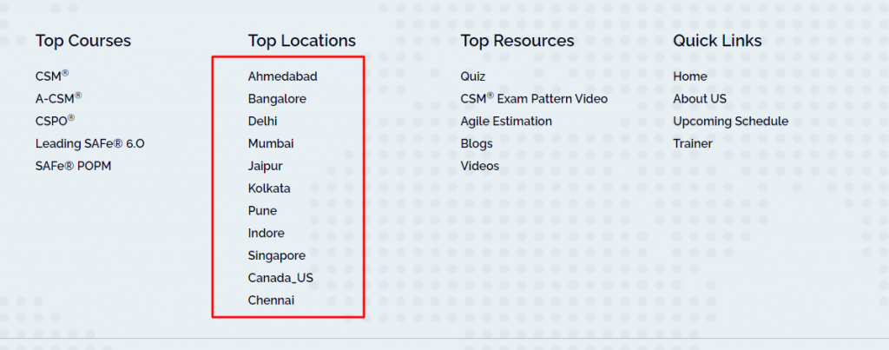
Task: Select the Bangalore location link
Action: point(277,99)
